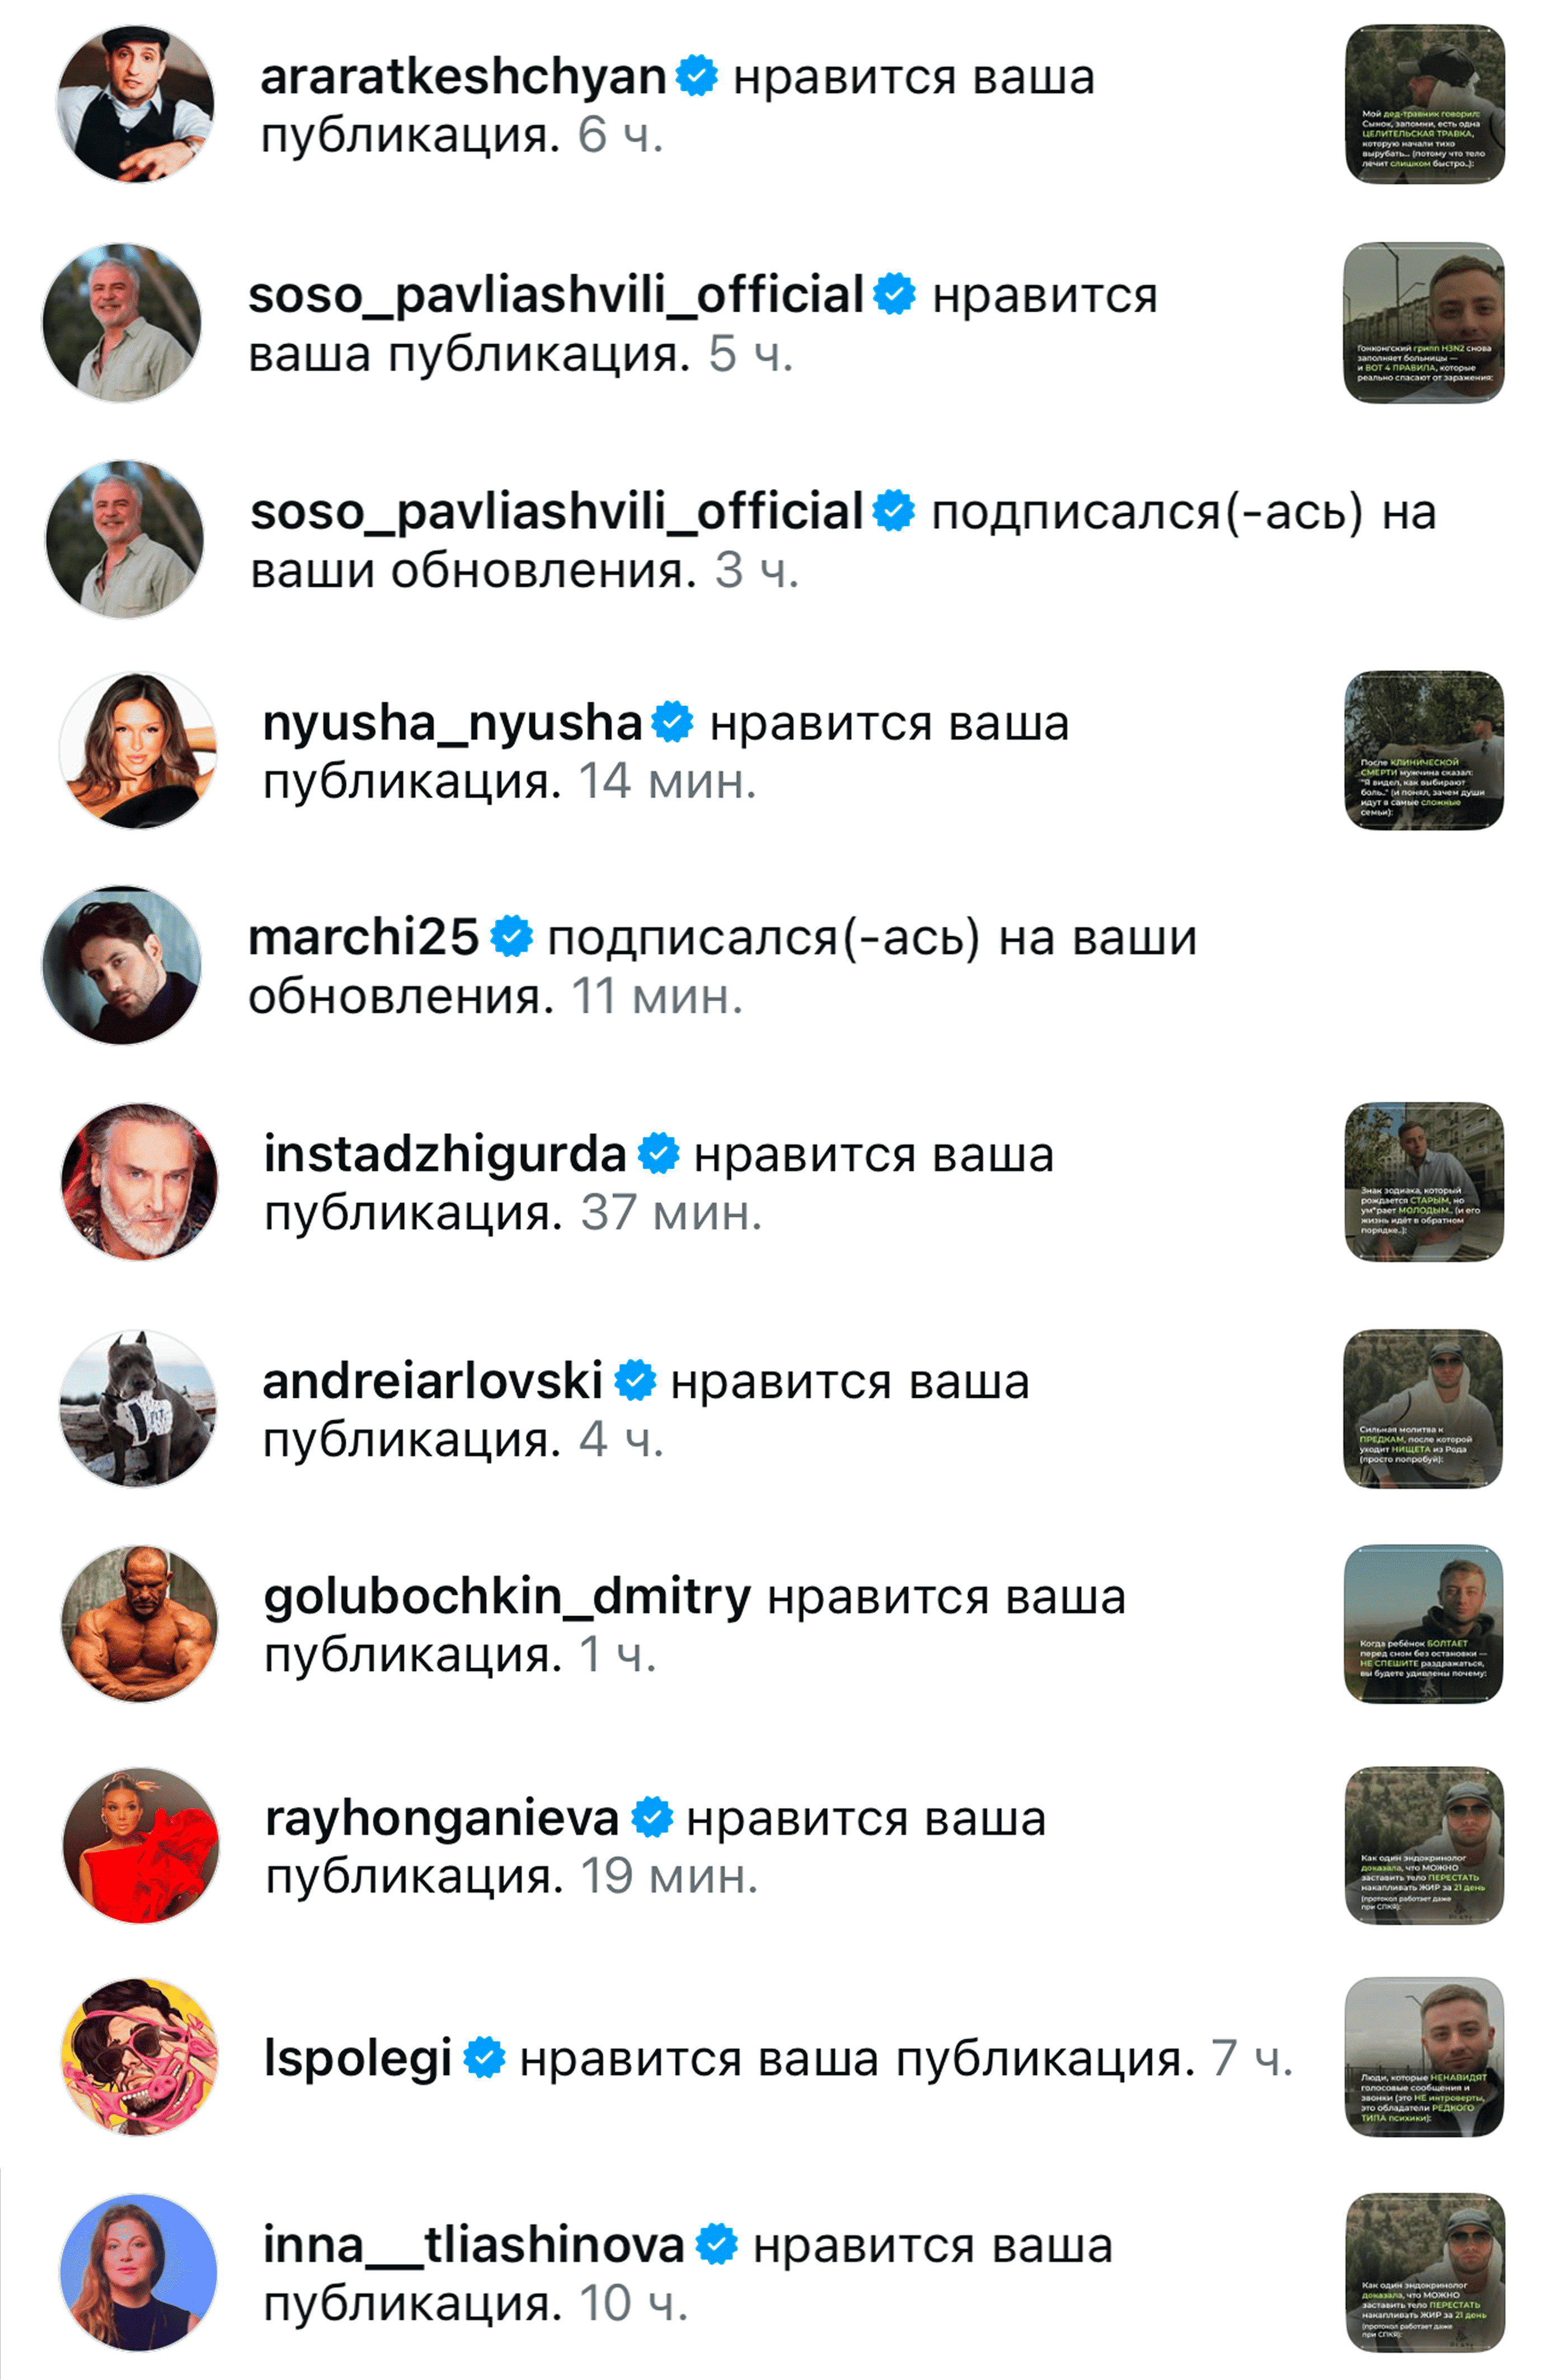Open nyusha_nyusha's profile picture

(139, 750)
